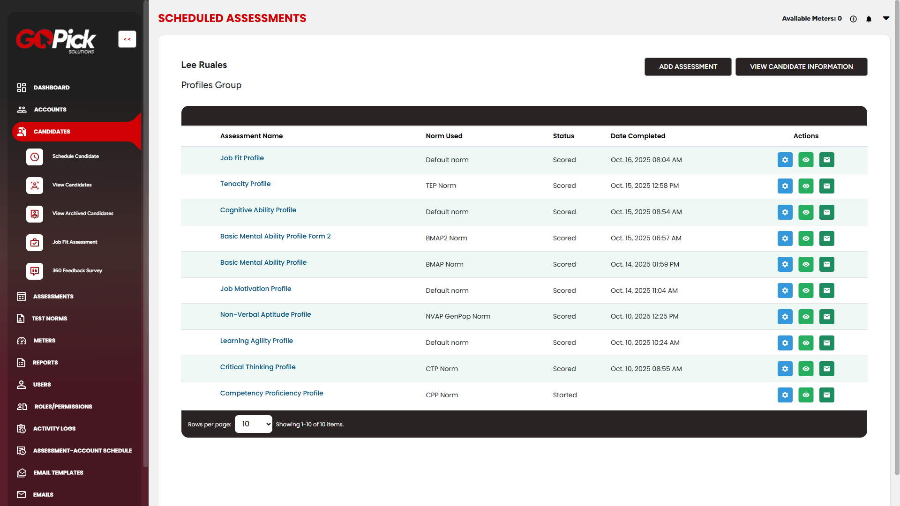Click the sidebar vertical scrollbar
900x506 pixels.
click(146, 234)
